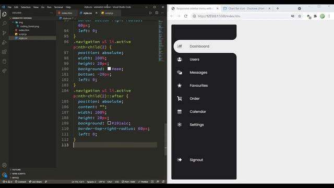Click the Settings gear icon in sidebar
334x188 pixels.
pyautogui.click(x=180, y=124)
